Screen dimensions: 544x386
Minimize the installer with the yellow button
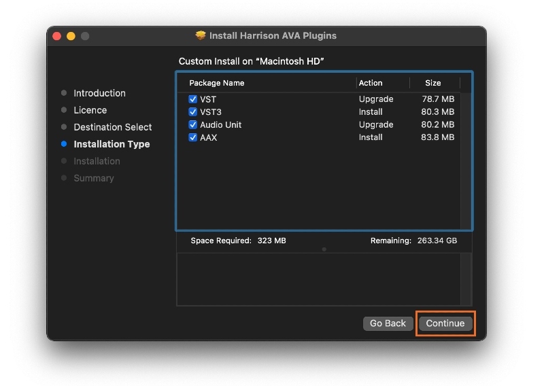(x=71, y=35)
